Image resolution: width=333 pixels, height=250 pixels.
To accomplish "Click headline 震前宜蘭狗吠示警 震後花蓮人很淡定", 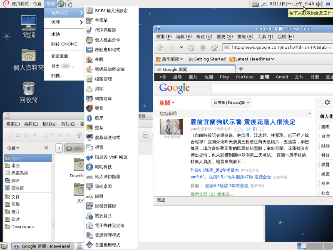I will point(243,122).
